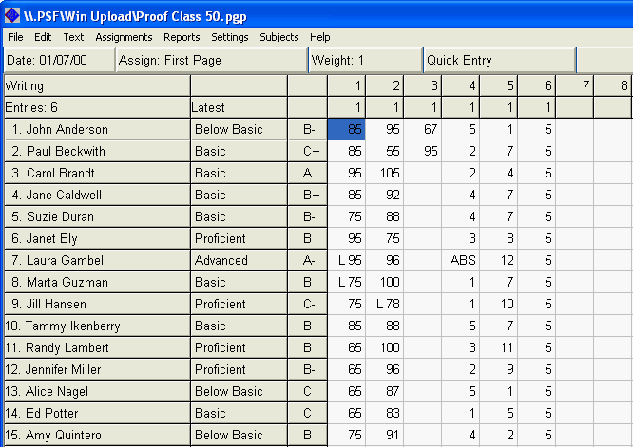Click the Advanced level for Laura Gambell

pyautogui.click(x=239, y=260)
